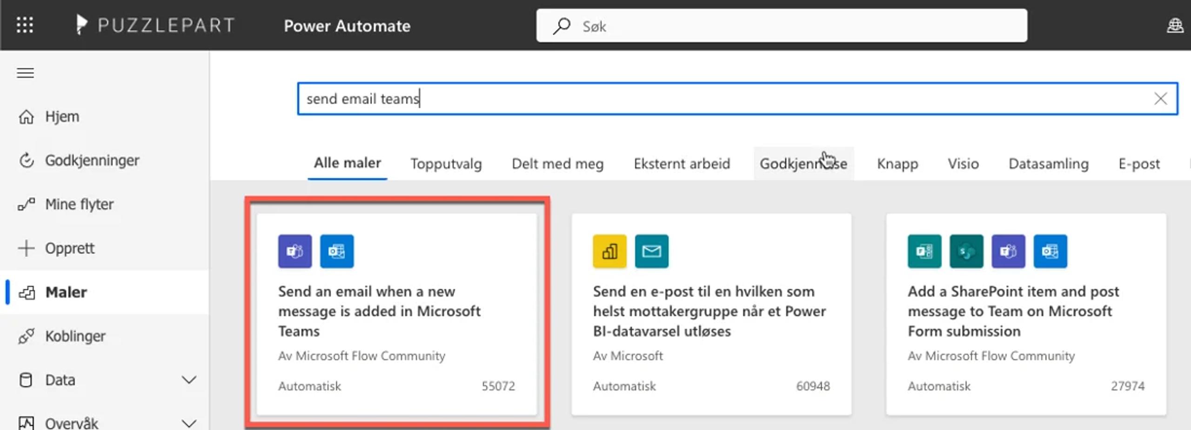Click Teams icon on the SharePoint item template

click(1008, 252)
